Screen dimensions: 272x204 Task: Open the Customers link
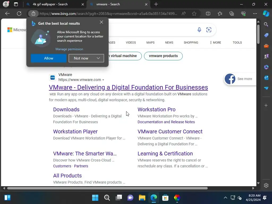pyautogui.click(x=62, y=166)
